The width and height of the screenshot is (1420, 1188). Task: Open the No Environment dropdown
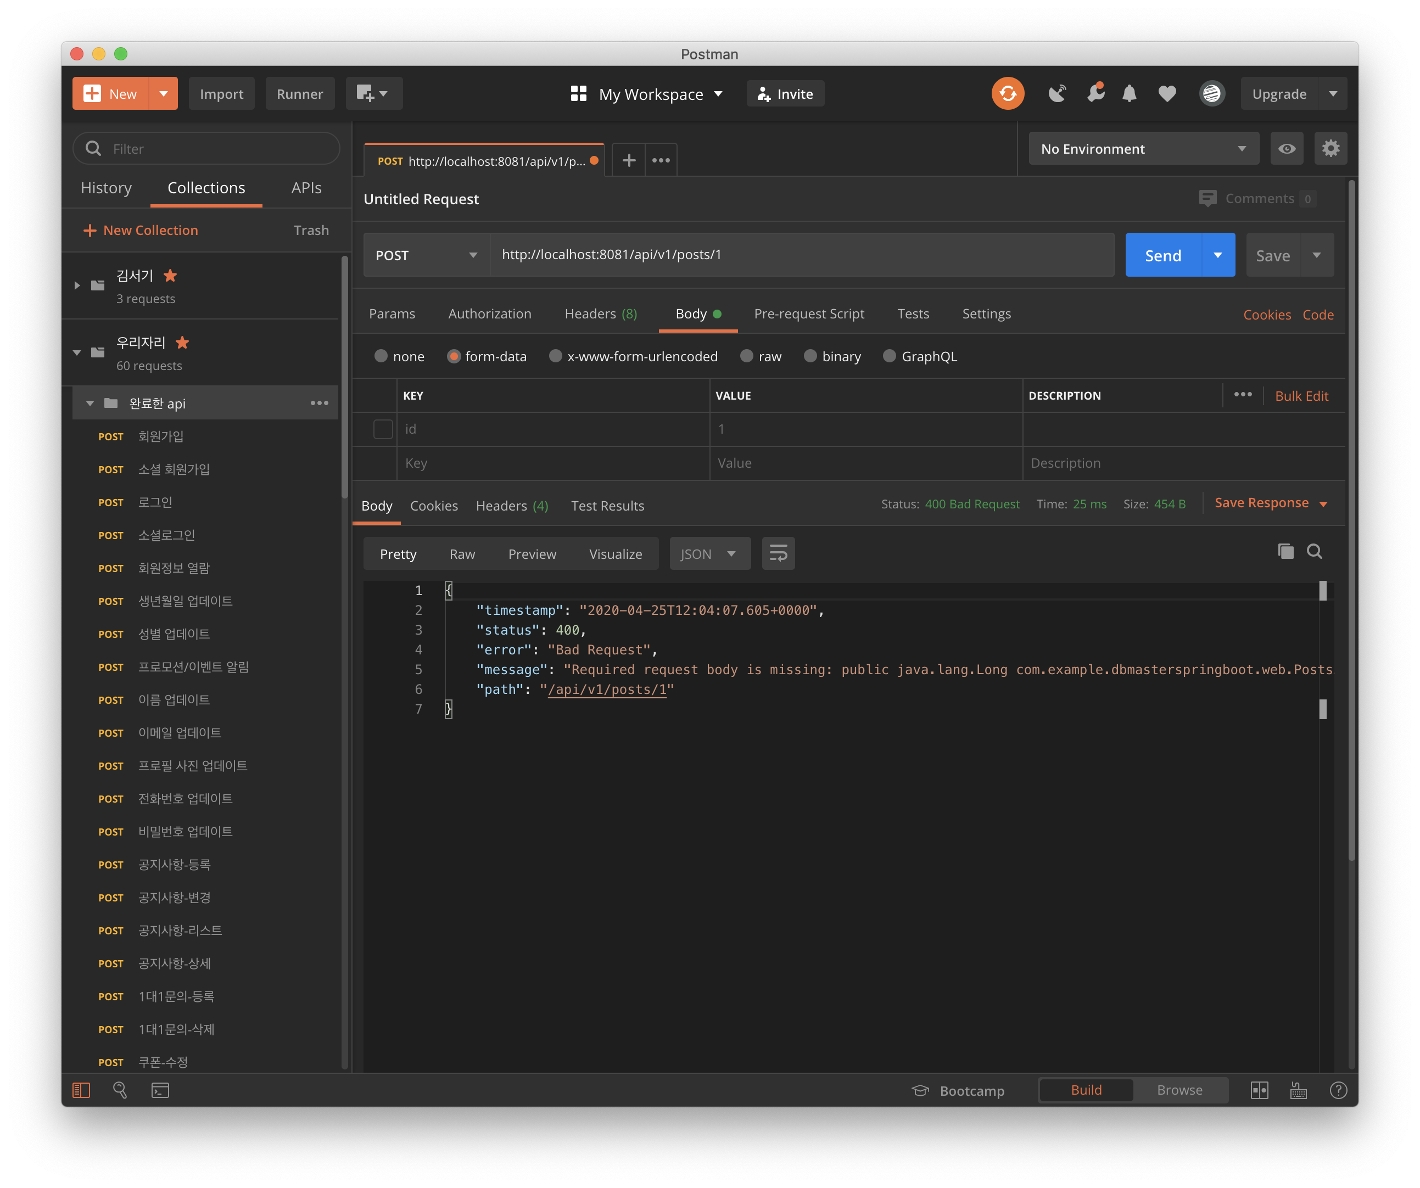(1143, 149)
